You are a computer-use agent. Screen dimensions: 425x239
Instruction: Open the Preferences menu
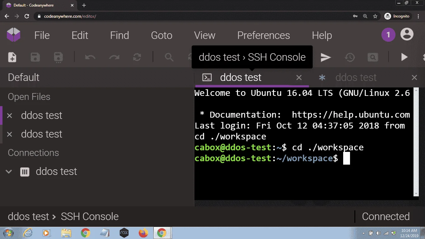(x=264, y=35)
